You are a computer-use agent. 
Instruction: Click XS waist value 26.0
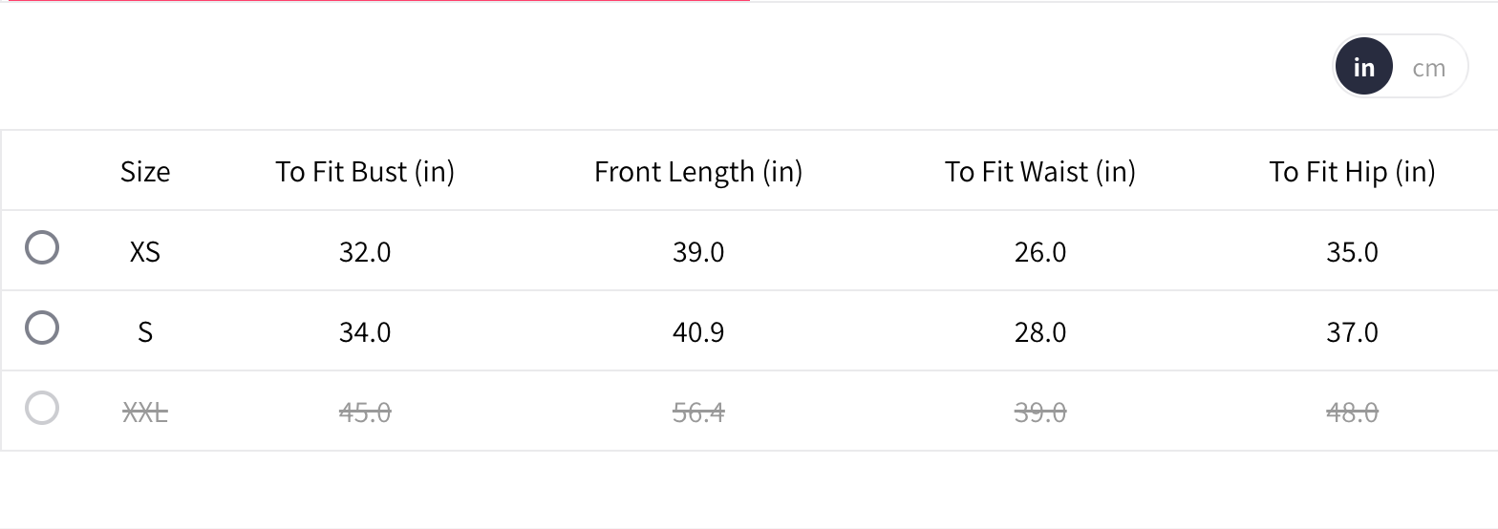(1040, 252)
